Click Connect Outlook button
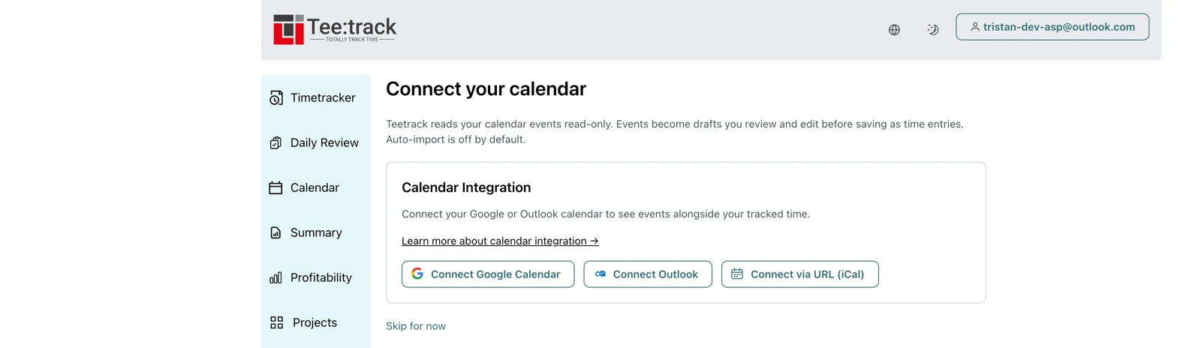 (648, 274)
